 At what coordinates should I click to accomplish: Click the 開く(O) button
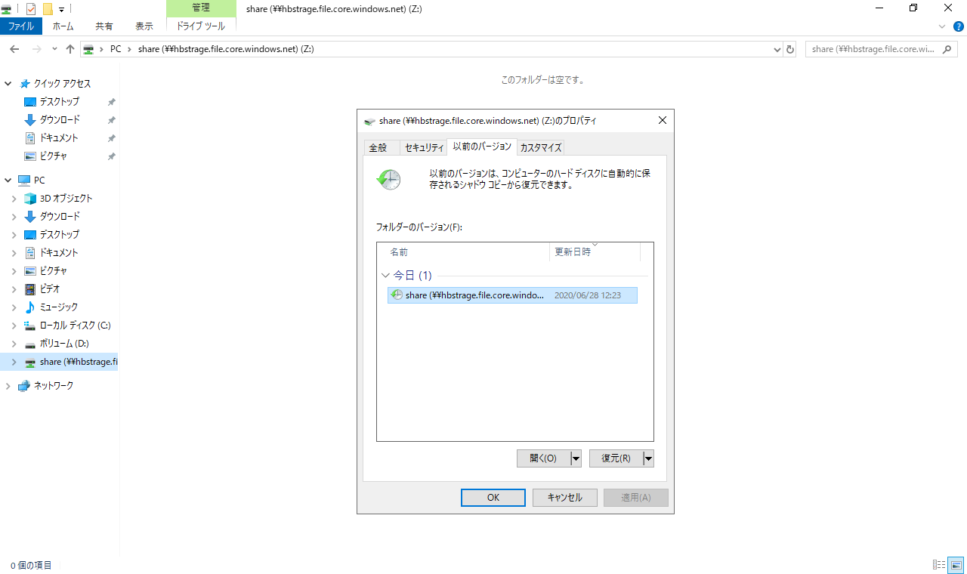coord(543,458)
